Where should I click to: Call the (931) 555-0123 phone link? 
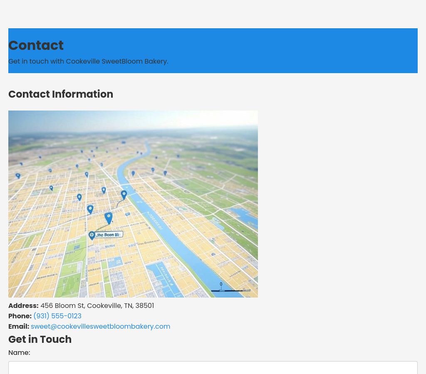[57, 316]
